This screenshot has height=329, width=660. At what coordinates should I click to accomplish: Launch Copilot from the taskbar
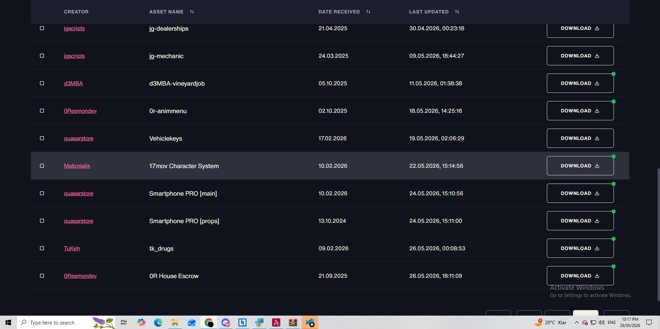pos(141,322)
